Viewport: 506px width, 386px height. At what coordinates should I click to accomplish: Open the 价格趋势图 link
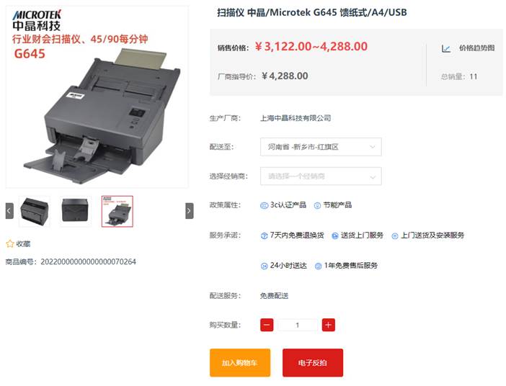[x=476, y=48]
